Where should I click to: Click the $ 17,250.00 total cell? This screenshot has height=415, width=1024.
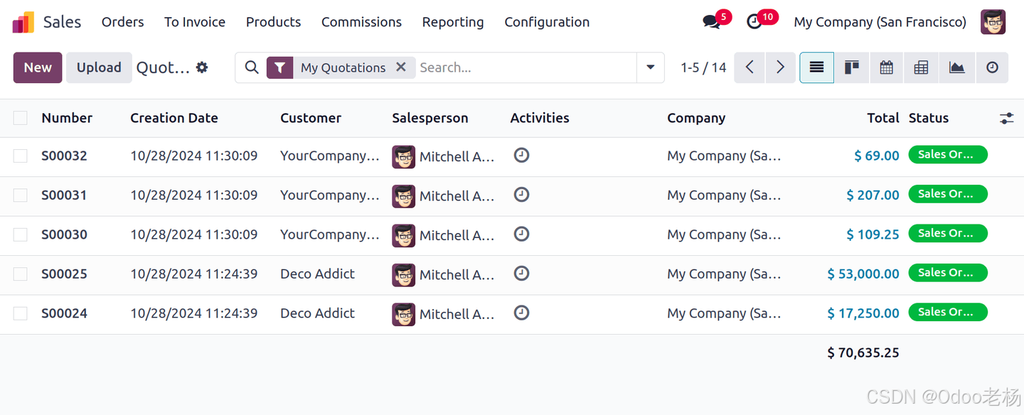click(x=863, y=313)
